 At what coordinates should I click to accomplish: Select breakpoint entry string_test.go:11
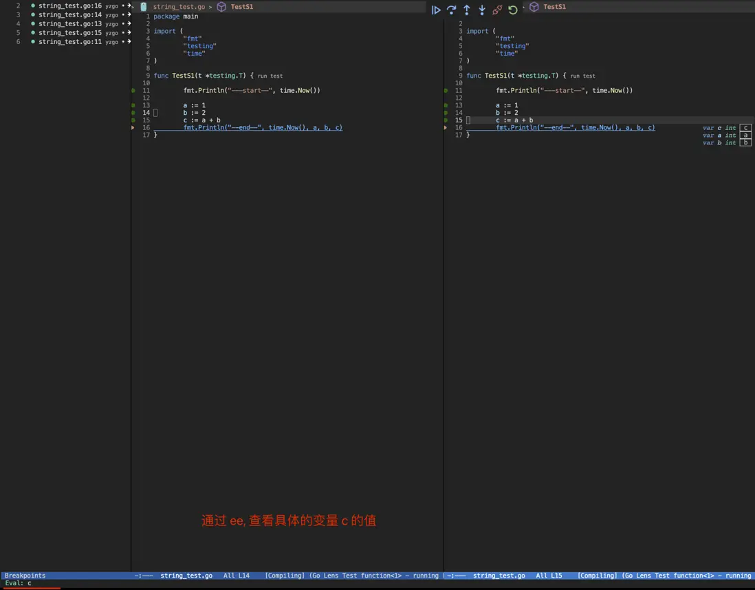pyautogui.click(x=70, y=42)
